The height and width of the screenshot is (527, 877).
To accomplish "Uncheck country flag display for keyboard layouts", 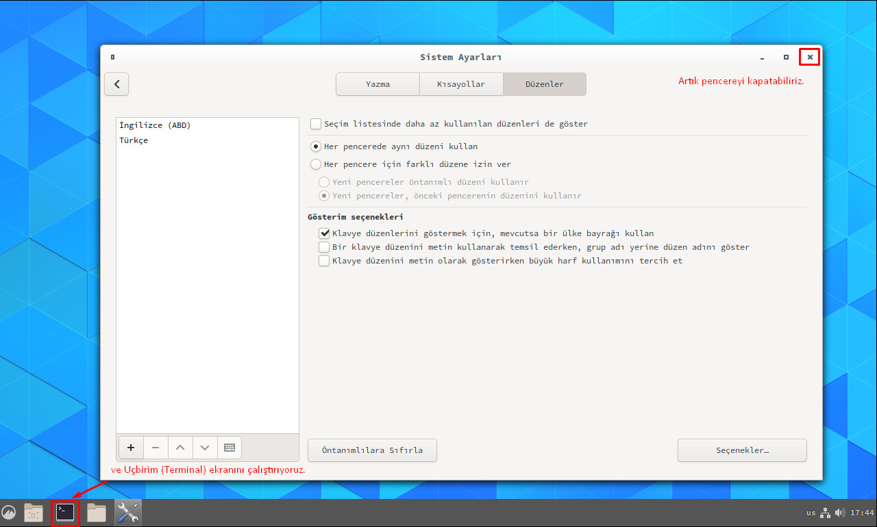I will [x=324, y=233].
